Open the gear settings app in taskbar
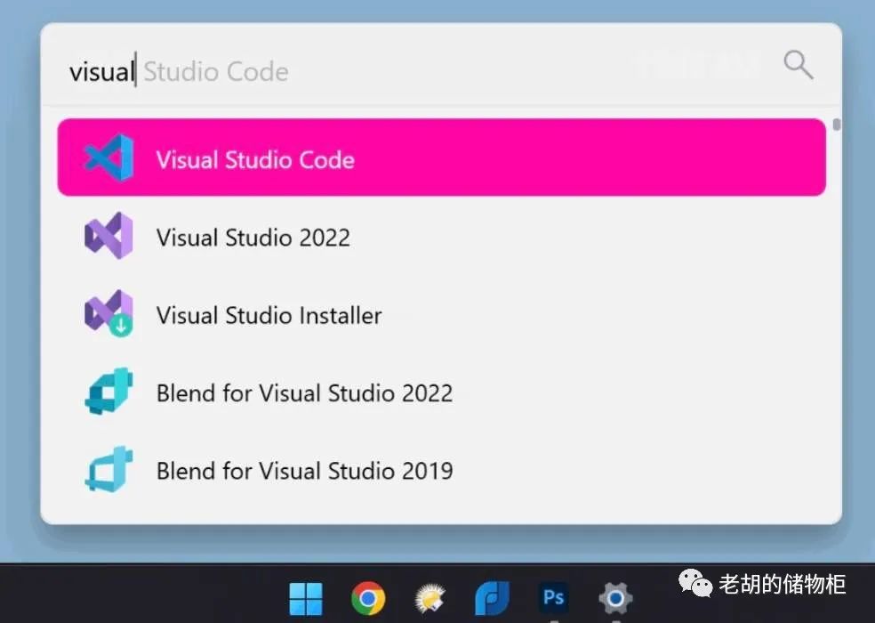Viewport: 875px width, 623px height. (615, 598)
